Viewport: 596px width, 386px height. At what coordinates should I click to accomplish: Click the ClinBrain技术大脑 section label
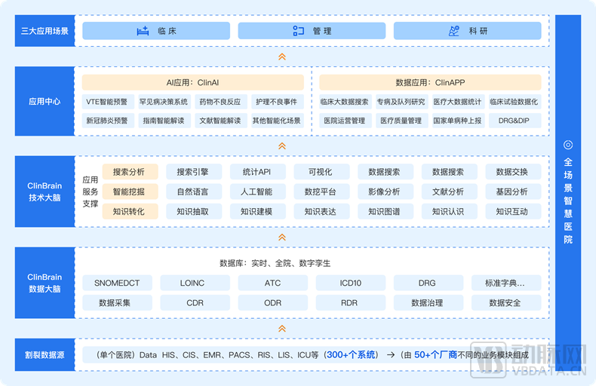45,191
